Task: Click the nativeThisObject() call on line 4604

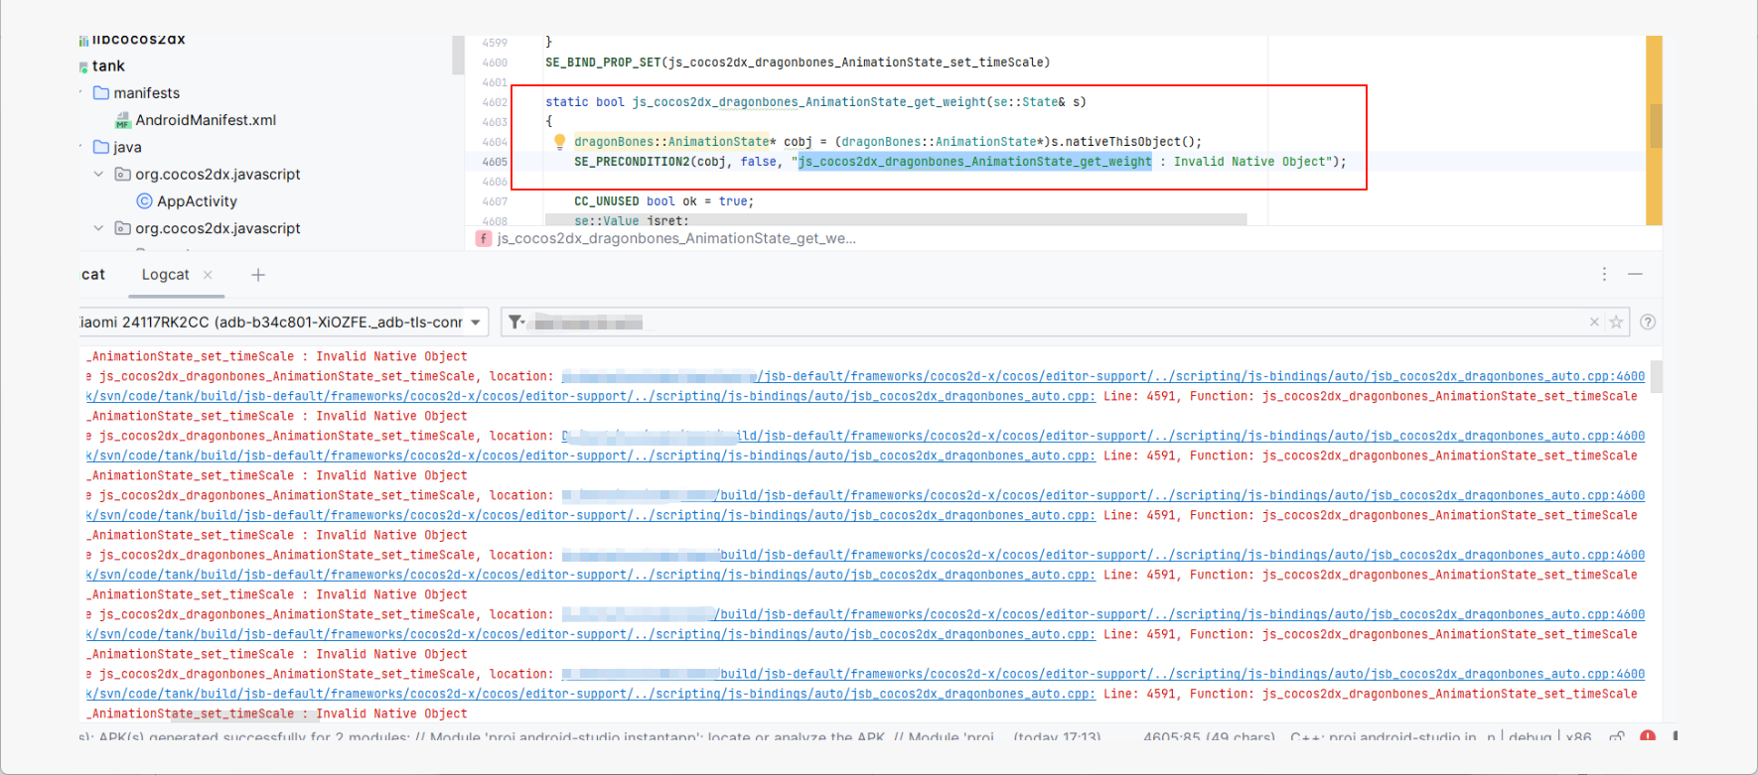Action: click(1133, 142)
